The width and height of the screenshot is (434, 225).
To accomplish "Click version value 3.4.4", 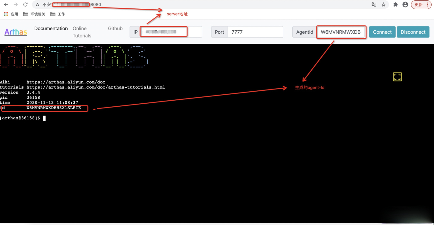I will tap(33, 92).
